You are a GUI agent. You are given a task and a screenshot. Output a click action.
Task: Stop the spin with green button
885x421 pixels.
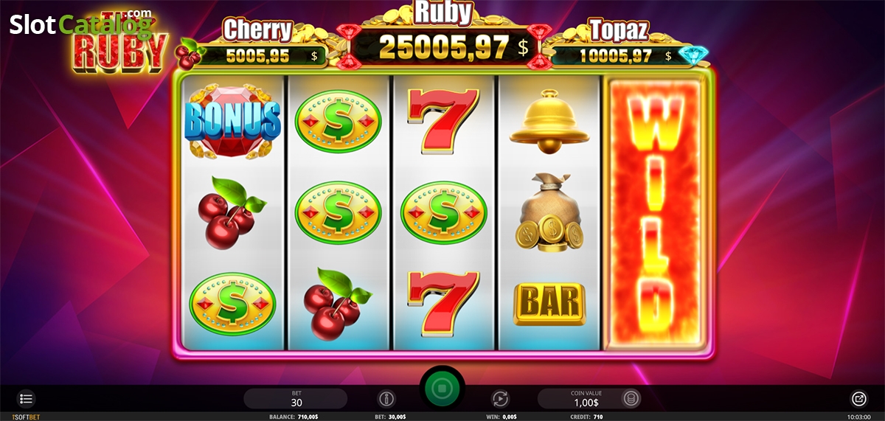click(x=442, y=387)
